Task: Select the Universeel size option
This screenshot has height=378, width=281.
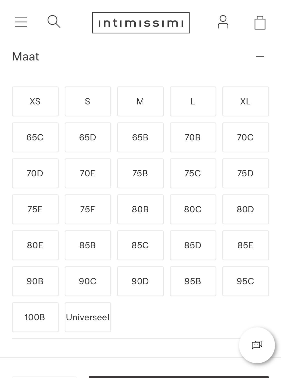Action: 88,317
